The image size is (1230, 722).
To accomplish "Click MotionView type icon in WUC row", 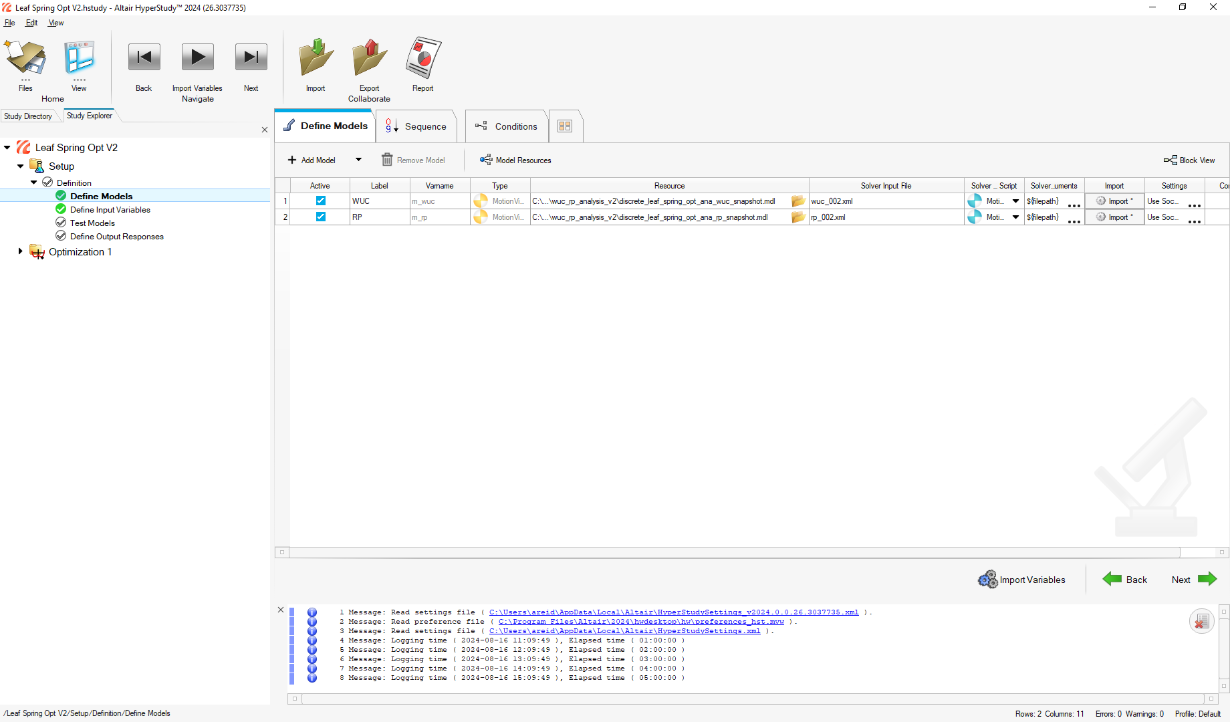I will click(x=480, y=201).
